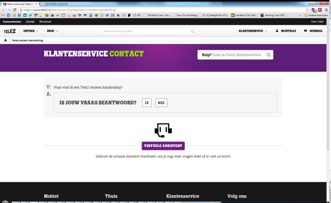Expand the KLANTENSERVICE dropdown menu
The height and width of the screenshot is (203, 331).
[253, 31]
